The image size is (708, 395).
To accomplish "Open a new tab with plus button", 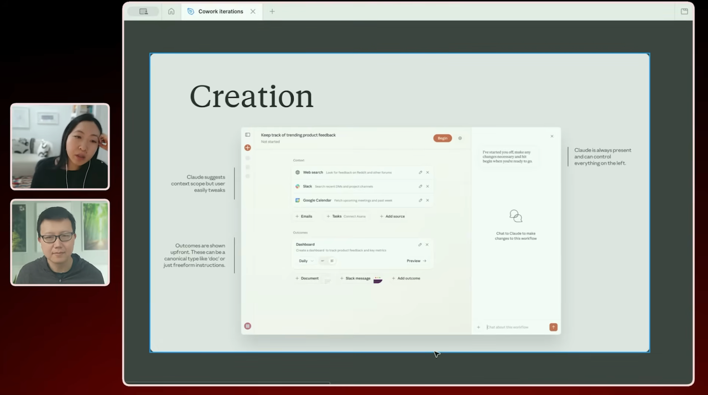I will (x=272, y=11).
